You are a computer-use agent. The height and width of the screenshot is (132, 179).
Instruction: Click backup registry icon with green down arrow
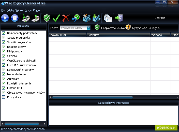26,18
